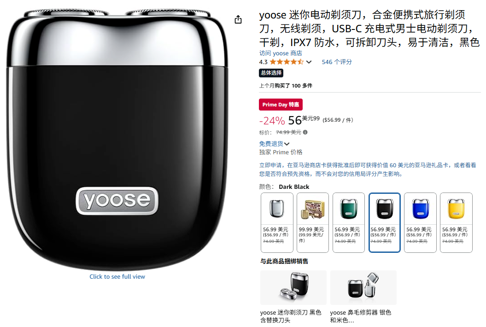
Task: Click the star rating icons
Action: [287, 62]
